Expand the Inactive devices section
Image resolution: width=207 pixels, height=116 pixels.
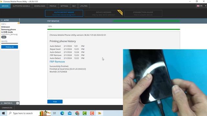pyautogui.click(x=2, y=103)
